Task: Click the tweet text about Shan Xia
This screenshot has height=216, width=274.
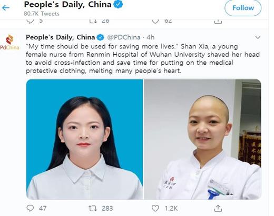Action: point(143,59)
